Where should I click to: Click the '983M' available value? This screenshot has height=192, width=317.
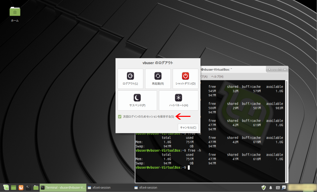[x=279, y=108]
